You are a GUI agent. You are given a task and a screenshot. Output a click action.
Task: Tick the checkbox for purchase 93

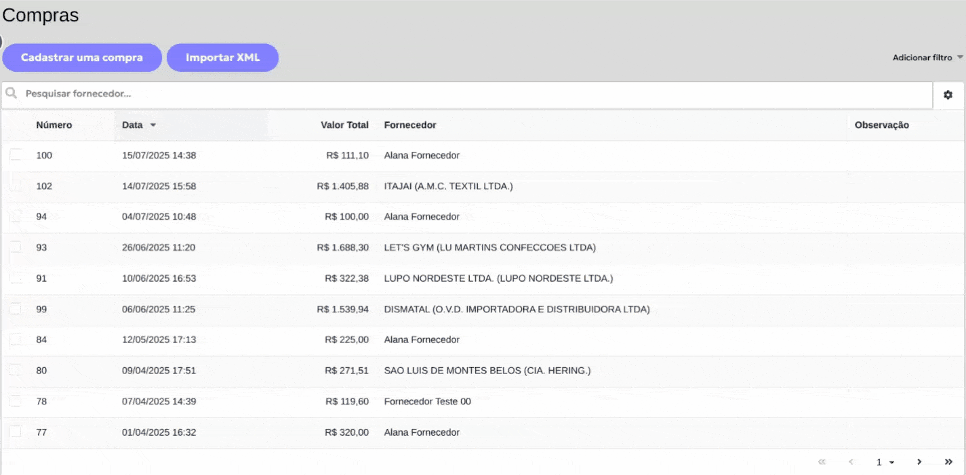[15, 247]
